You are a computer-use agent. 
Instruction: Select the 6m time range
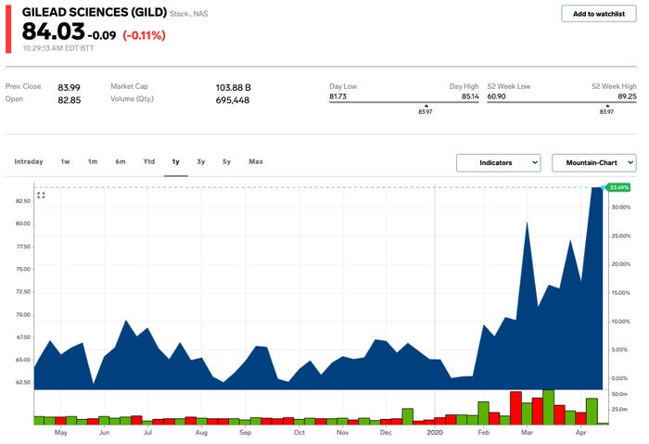click(x=121, y=161)
